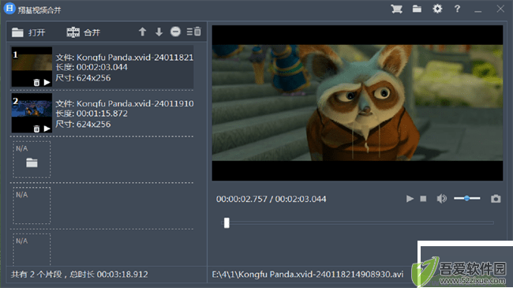
Task: Remove selected clip using minus circle icon
Action: [175, 32]
